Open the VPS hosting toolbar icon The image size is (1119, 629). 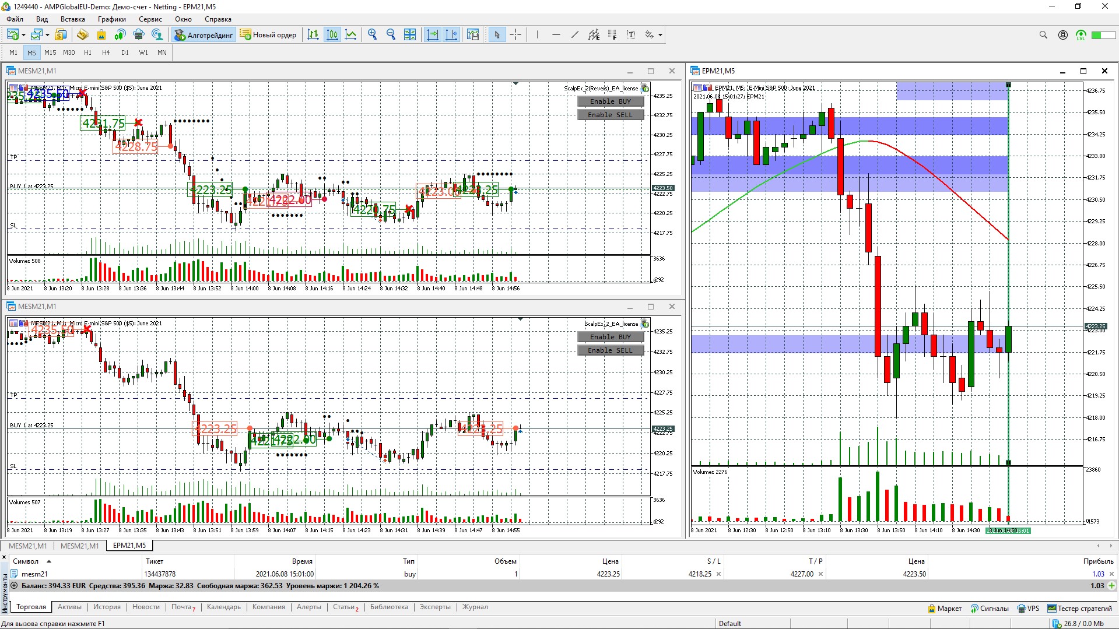[139, 35]
